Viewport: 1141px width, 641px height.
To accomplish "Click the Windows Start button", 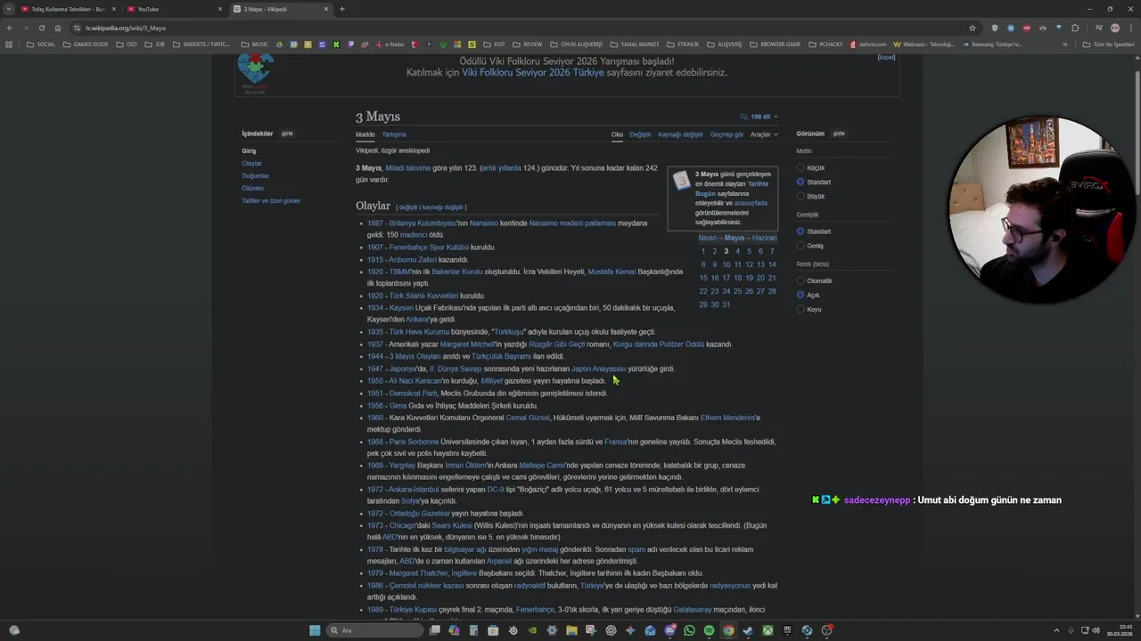I will pyautogui.click(x=315, y=630).
